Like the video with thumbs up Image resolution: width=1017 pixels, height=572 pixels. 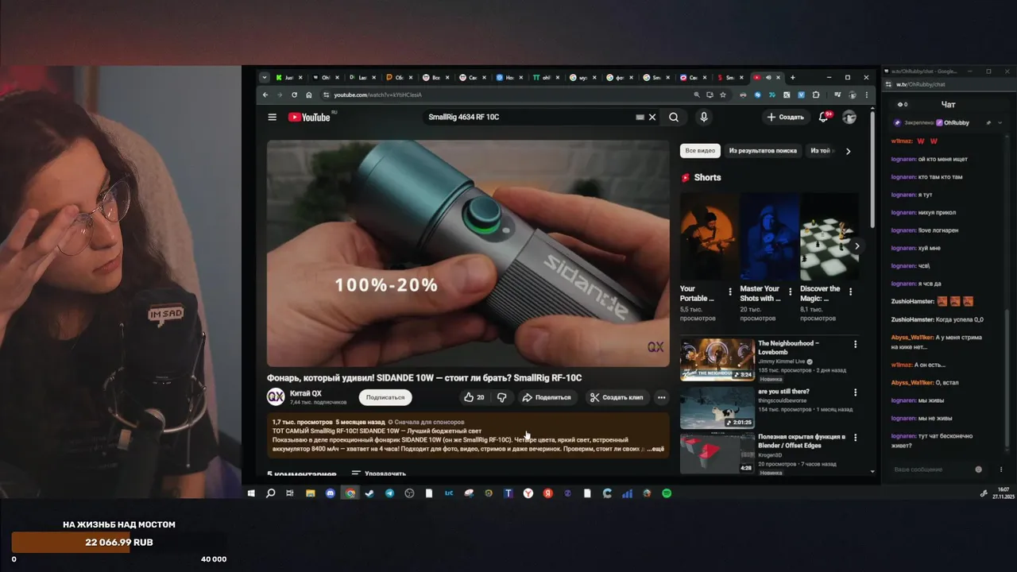coord(474,397)
